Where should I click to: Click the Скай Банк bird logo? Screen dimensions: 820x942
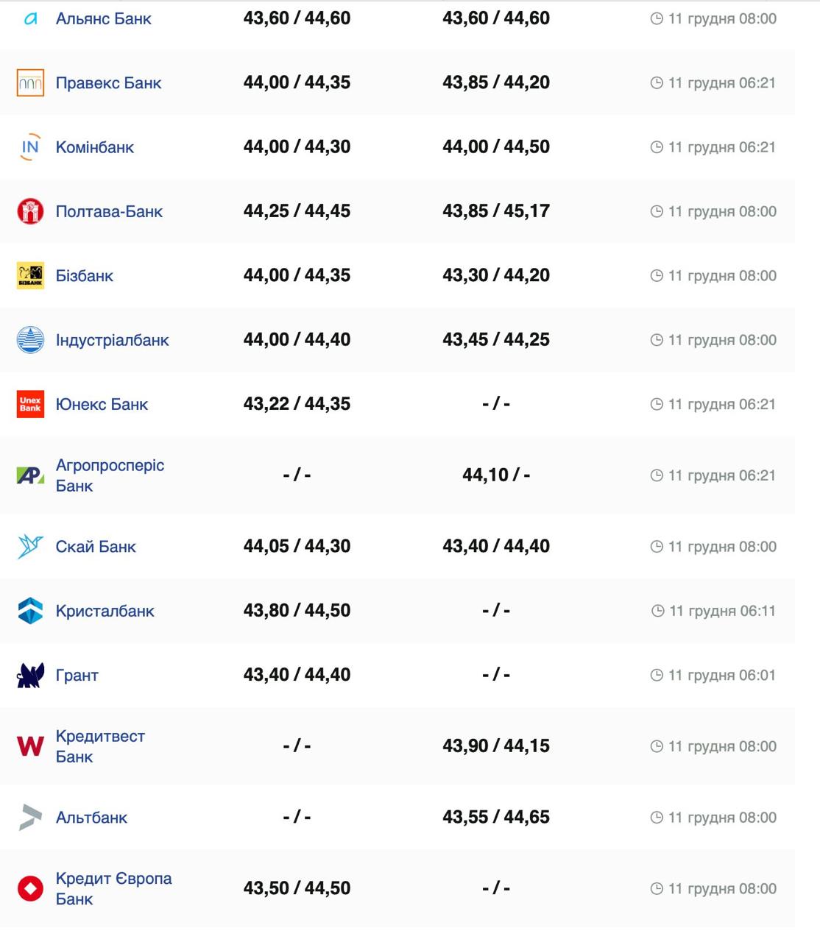tap(30, 547)
